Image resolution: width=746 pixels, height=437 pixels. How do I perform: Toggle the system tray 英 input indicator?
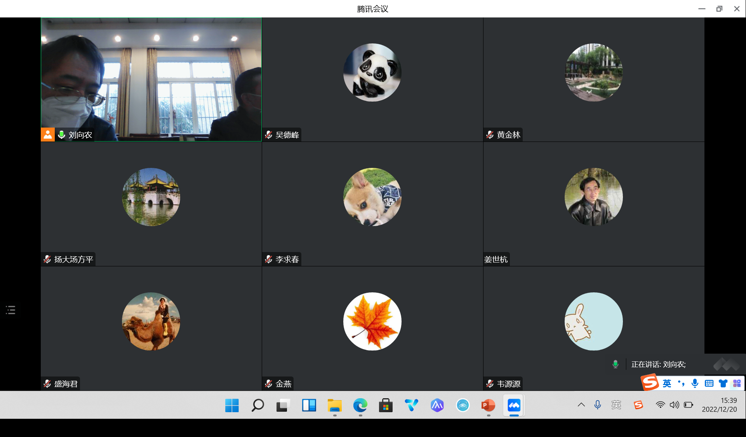pos(616,405)
